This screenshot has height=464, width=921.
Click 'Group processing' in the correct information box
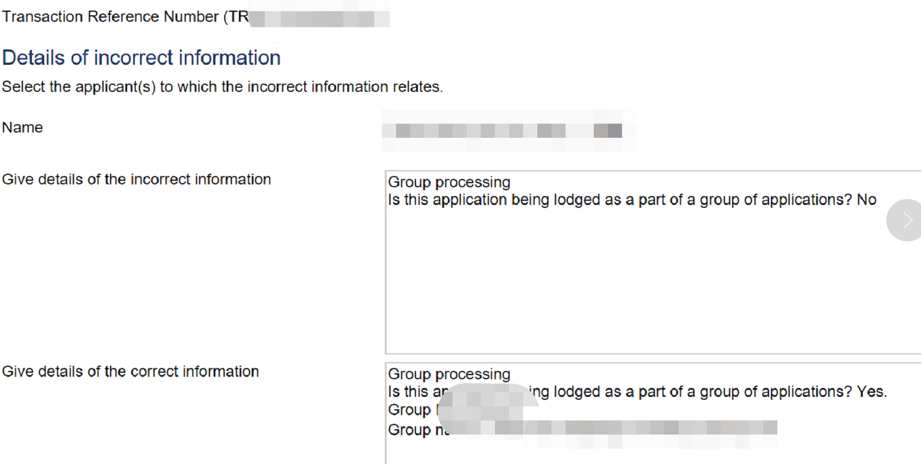click(449, 374)
